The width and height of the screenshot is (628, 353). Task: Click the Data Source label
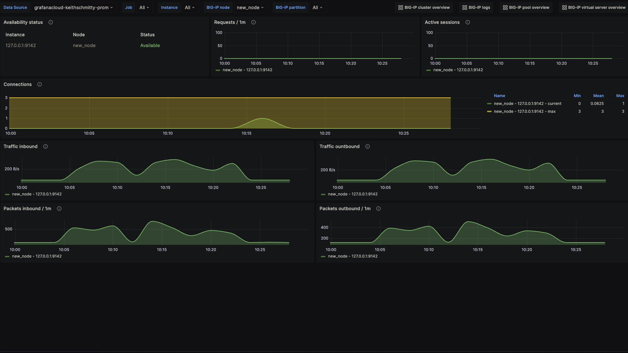coord(15,7)
